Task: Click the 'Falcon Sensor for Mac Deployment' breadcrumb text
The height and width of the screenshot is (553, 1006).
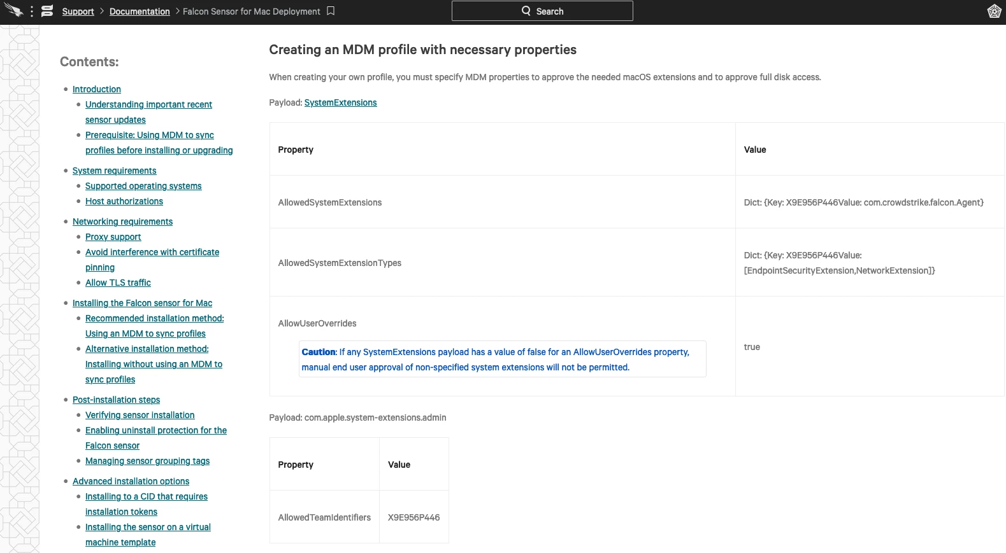Action: (x=252, y=11)
